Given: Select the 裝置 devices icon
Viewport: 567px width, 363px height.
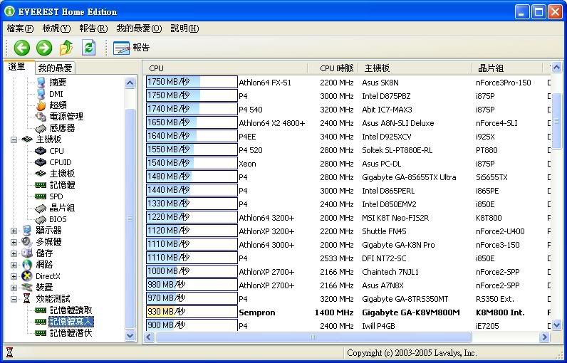Looking at the screenshot, I should (x=27, y=288).
